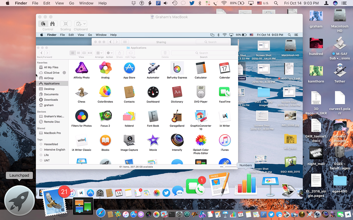
Task: Open the Go menu in remote menu bar
Action: (90, 35)
